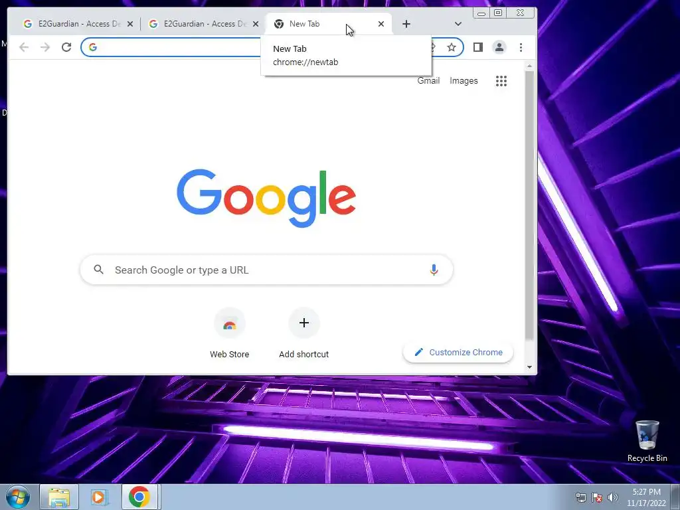Click the Google logo
This screenshot has height=510, width=680.
tap(266, 198)
